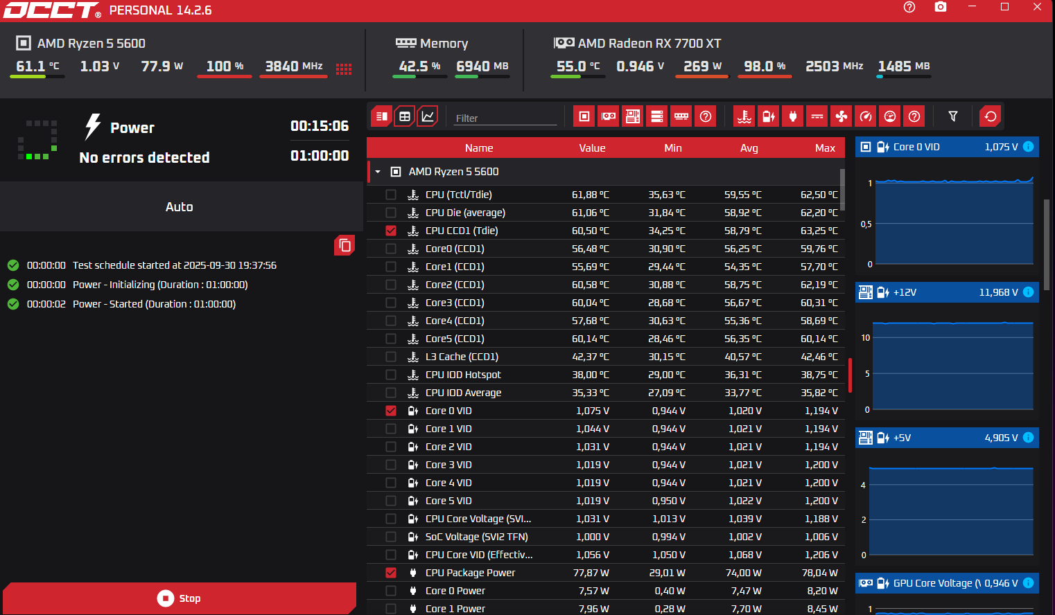Toggle the question-mark filter beside the memory module icon

[x=706, y=116]
